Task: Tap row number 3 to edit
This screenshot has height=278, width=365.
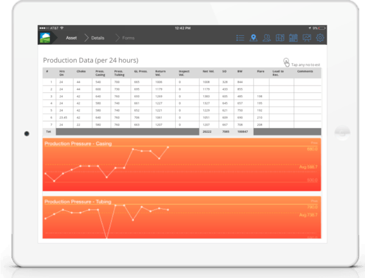Action: [x=51, y=97]
